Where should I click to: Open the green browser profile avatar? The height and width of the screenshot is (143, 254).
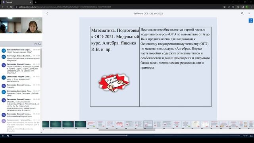coord(247,7)
